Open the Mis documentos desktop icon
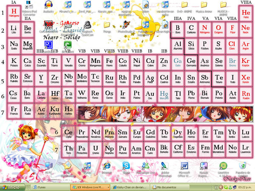Screen dimensions: 255x191 click(68, 166)
